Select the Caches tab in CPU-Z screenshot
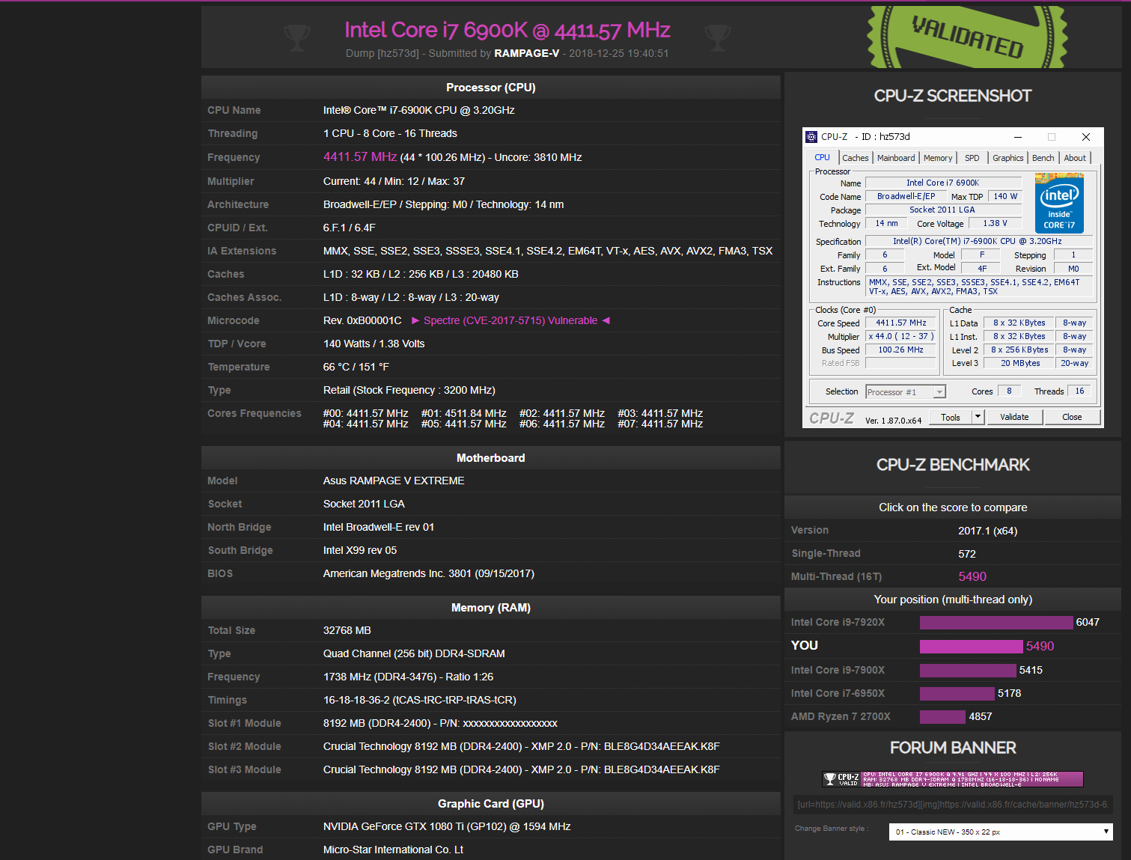1131x860 pixels. pos(856,158)
